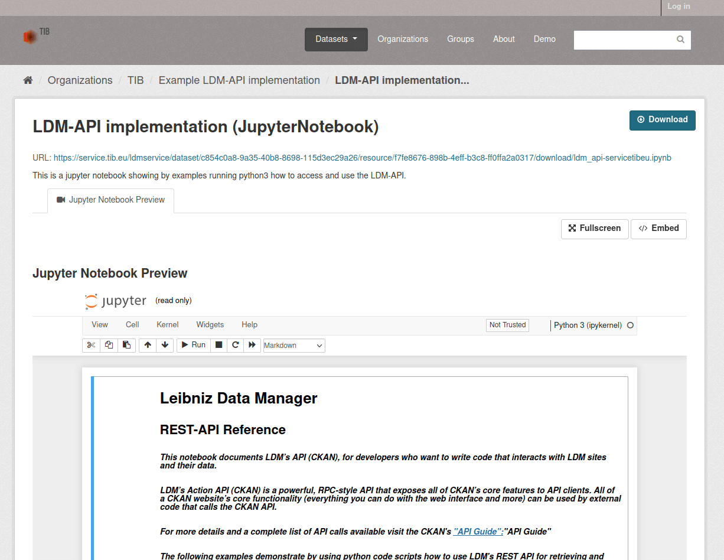Viewport: 724px width, 560px height.
Task: Open the Jupyter Cell menu
Action: click(x=132, y=325)
